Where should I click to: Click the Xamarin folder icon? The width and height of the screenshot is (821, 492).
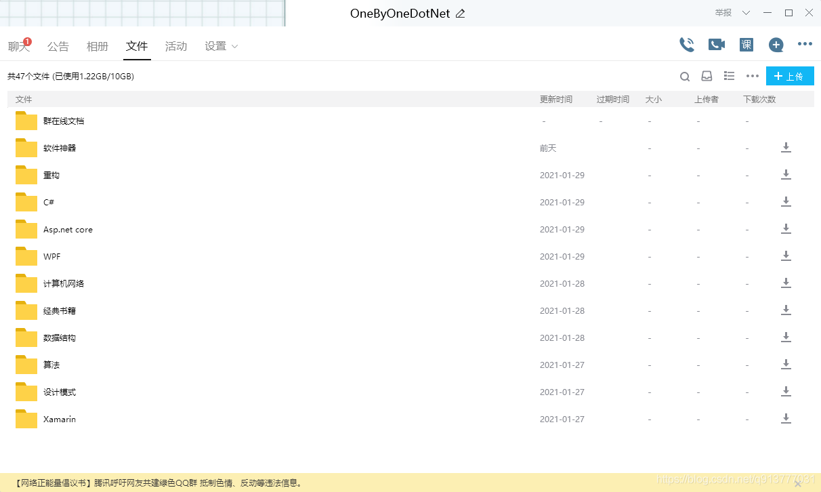26,419
